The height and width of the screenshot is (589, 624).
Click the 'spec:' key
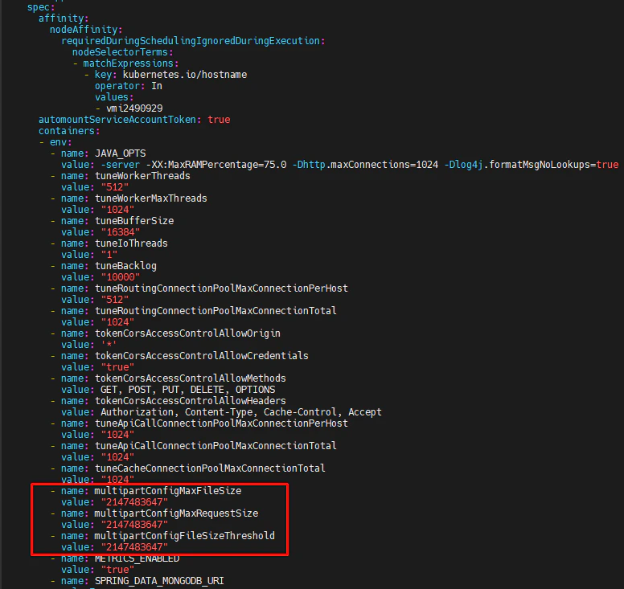click(41, 7)
